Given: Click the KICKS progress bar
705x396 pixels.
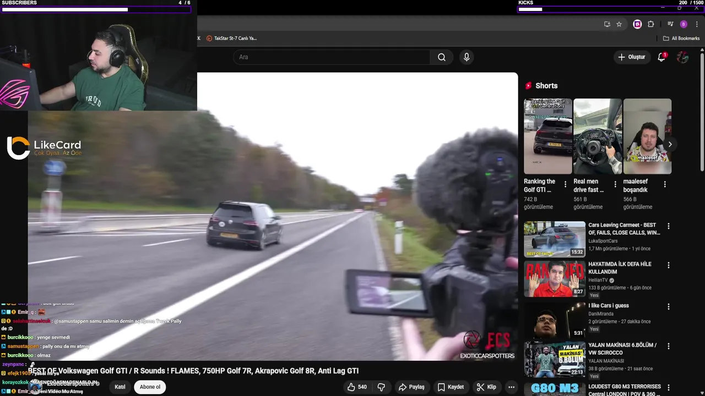Looking at the screenshot, I should pyautogui.click(x=611, y=9).
